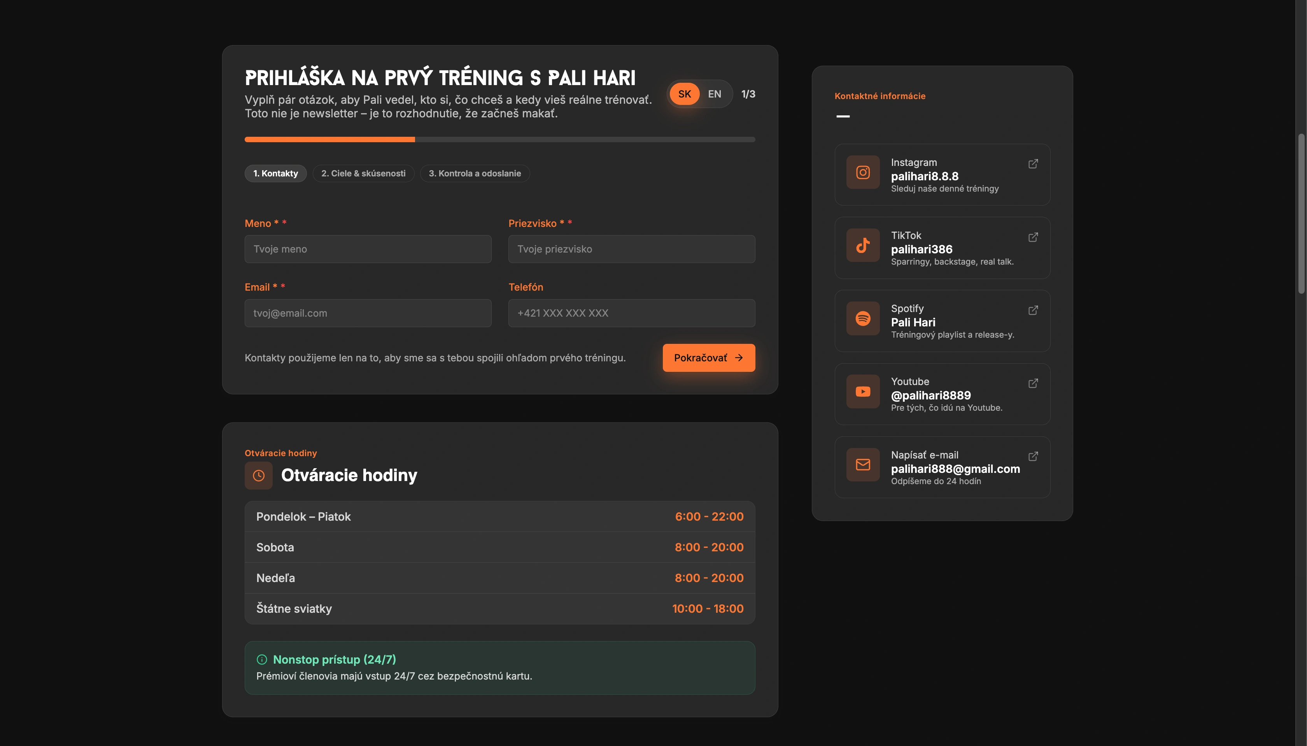Click the Telefón number input field

pos(631,313)
